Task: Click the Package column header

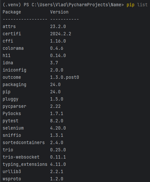Action: [12, 12]
